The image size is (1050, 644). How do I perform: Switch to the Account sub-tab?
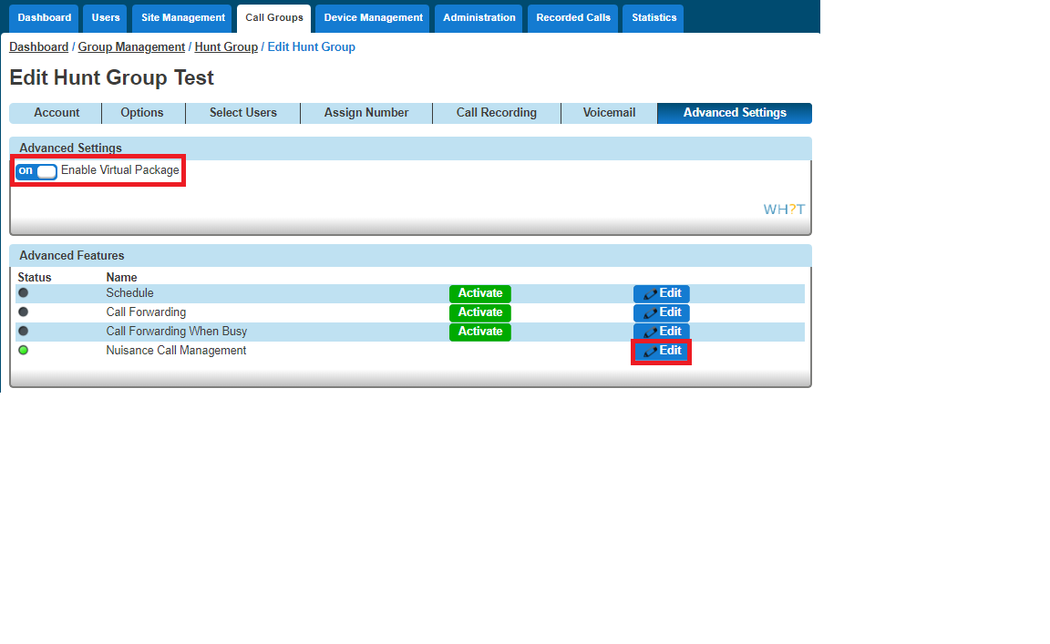point(57,113)
